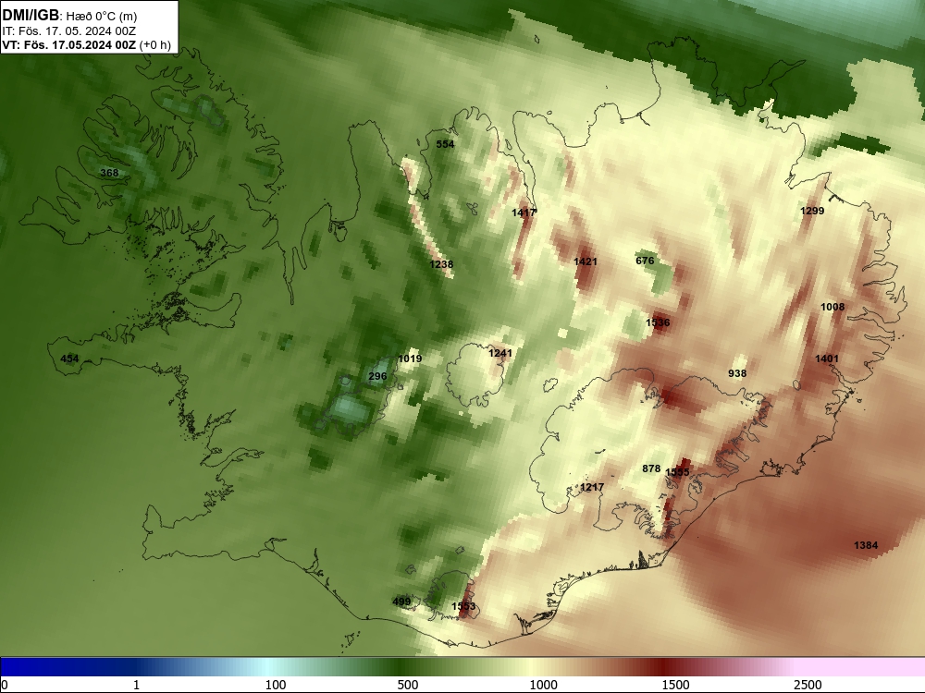Click the 1500 tick on the color scale

coord(675,685)
